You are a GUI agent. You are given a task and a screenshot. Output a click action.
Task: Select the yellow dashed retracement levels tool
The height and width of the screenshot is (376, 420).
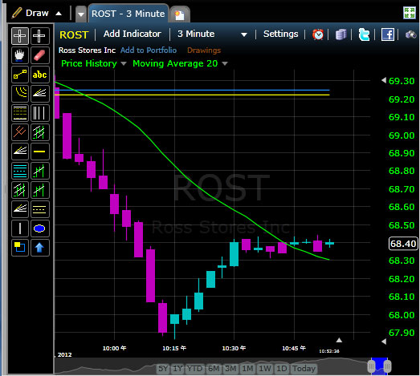click(20, 113)
